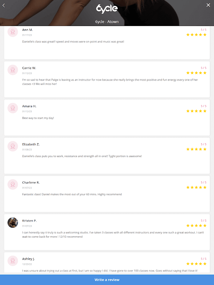The width and height of the screenshot is (214, 285).
Task: Select Carrie W.'s star rating
Action: point(196,73)
